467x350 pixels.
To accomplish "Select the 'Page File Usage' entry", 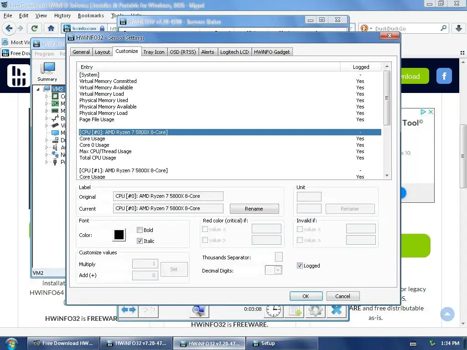I will click(230, 120).
